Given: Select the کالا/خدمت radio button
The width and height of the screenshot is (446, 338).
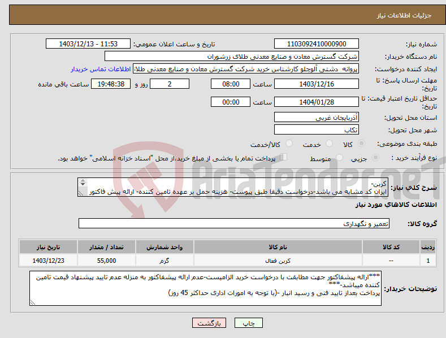Looking at the screenshot, I should 289,144.
